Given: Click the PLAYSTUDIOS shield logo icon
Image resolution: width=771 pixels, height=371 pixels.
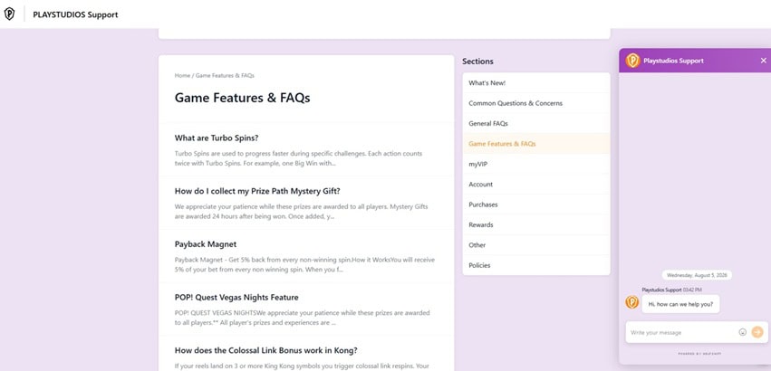Looking at the screenshot, I should [9, 14].
